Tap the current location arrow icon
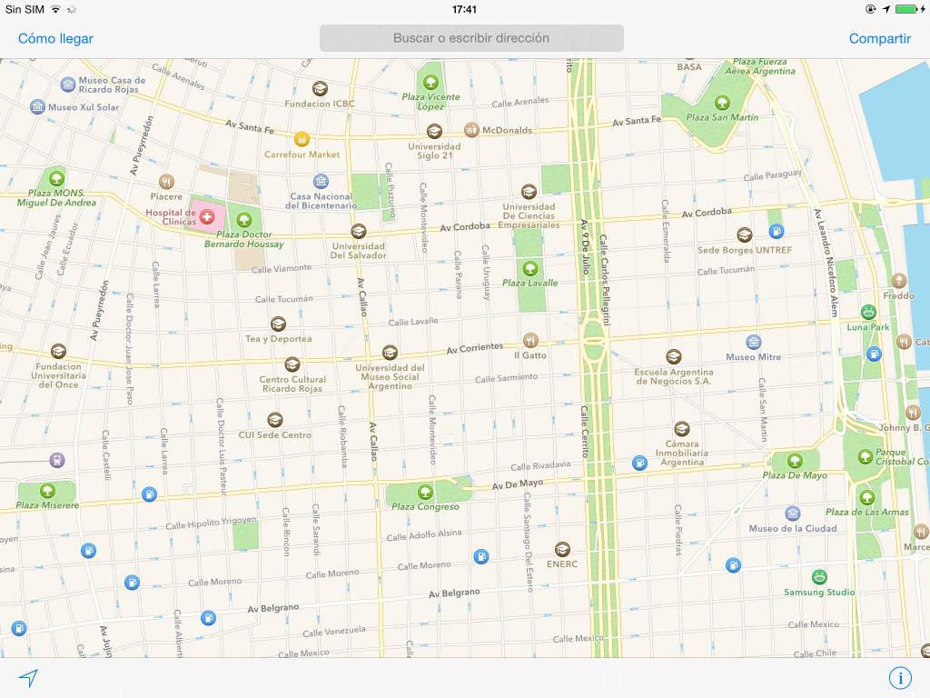Image resolution: width=930 pixels, height=698 pixels. point(29,678)
